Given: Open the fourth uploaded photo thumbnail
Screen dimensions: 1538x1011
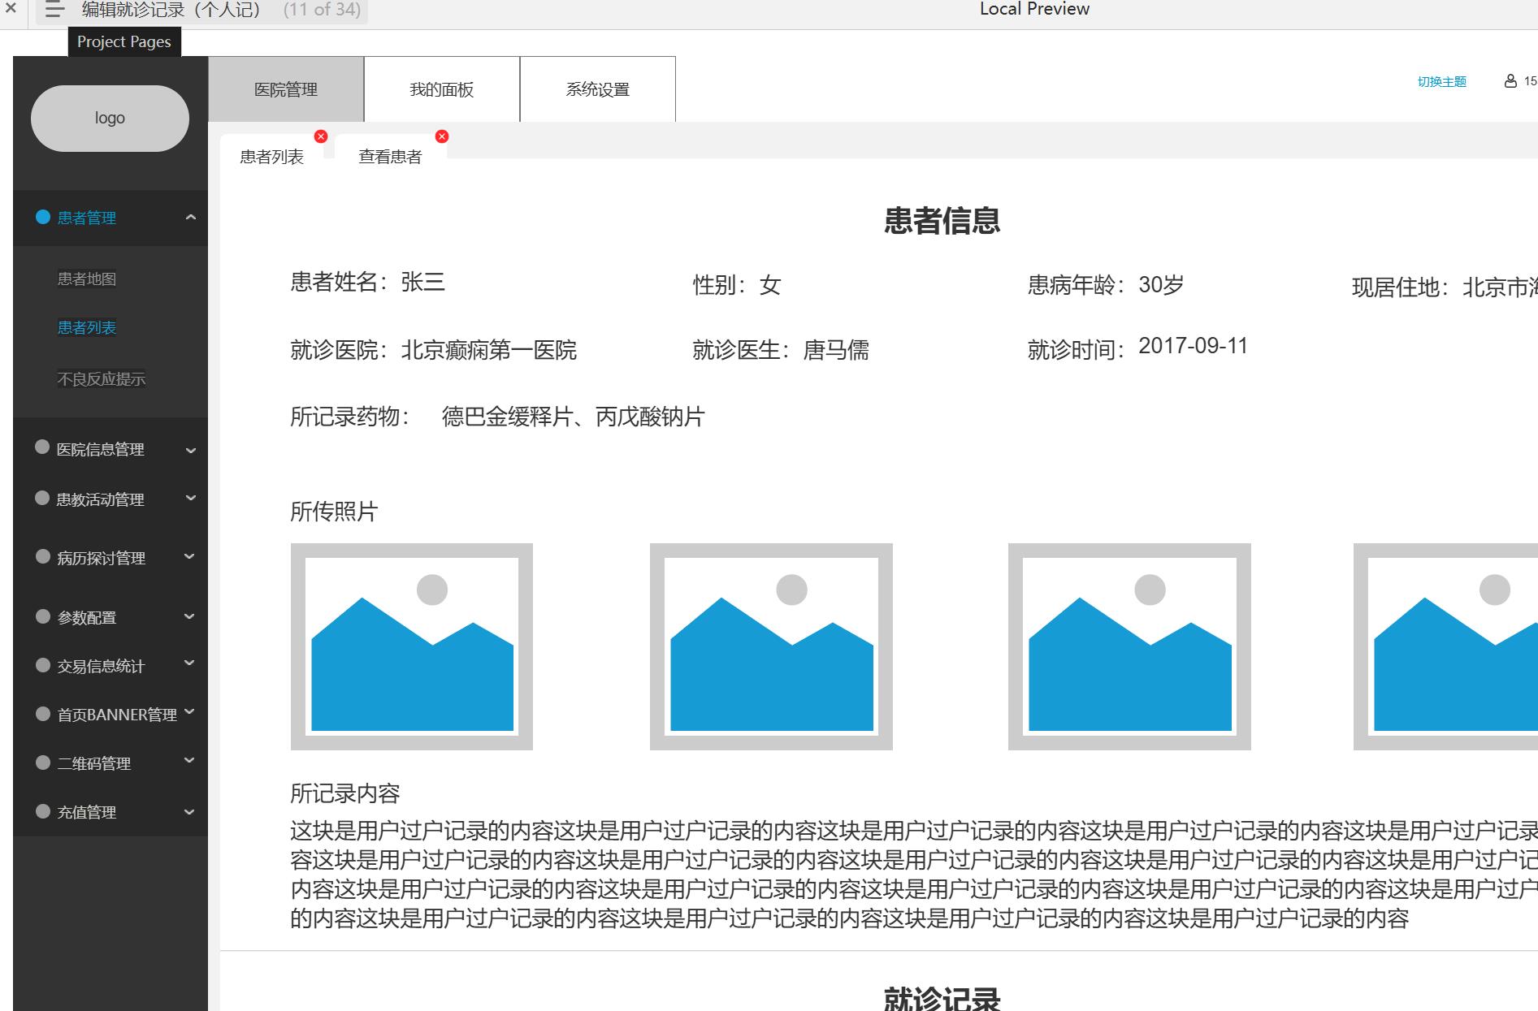Looking at the screenshot, I should 1445,646.
